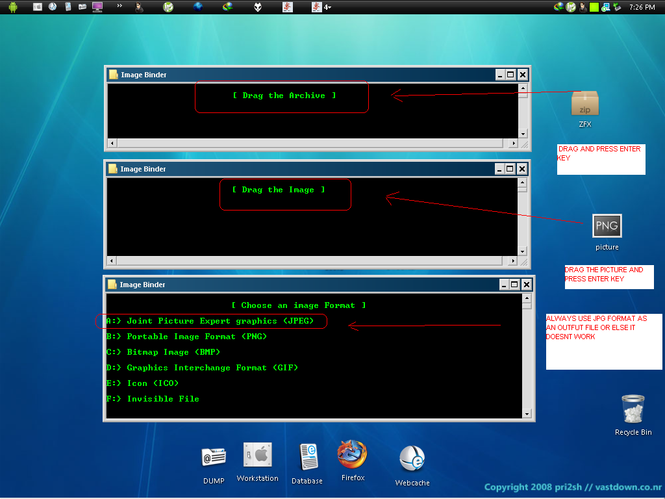Click the sunglasses man icon in the taskbar
This screenshot has width=665, height=499.
(x=139, y=6)
